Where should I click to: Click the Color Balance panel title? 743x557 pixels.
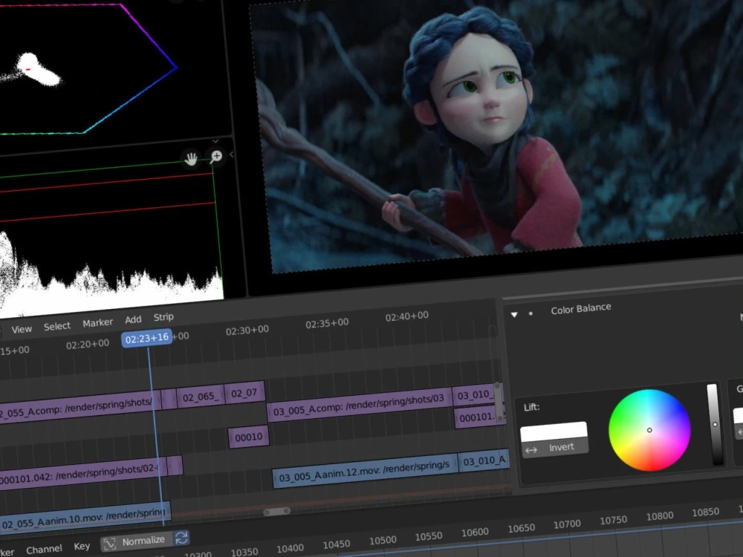point(580,309)
